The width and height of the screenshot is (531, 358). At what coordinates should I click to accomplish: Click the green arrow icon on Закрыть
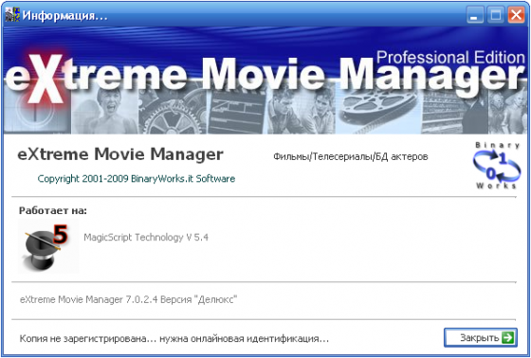coord(507,337)
